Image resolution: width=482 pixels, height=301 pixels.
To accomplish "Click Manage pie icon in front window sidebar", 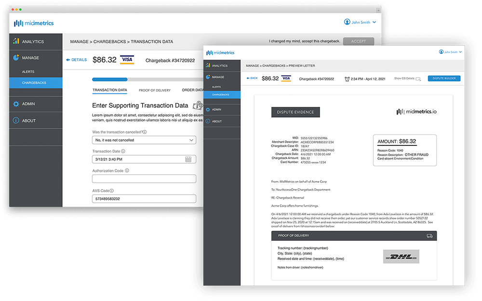I will point(208,77).
